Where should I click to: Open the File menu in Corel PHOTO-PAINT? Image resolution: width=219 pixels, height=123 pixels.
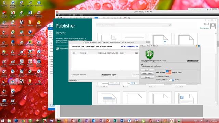tap(59, 15)
